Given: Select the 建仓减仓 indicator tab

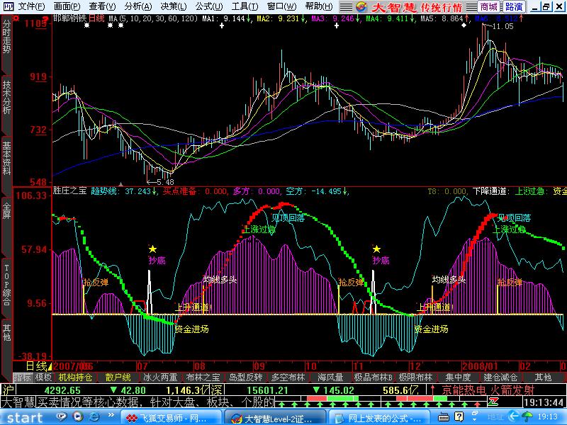Looking at the screenshot, I should click(x=501, y=378).
